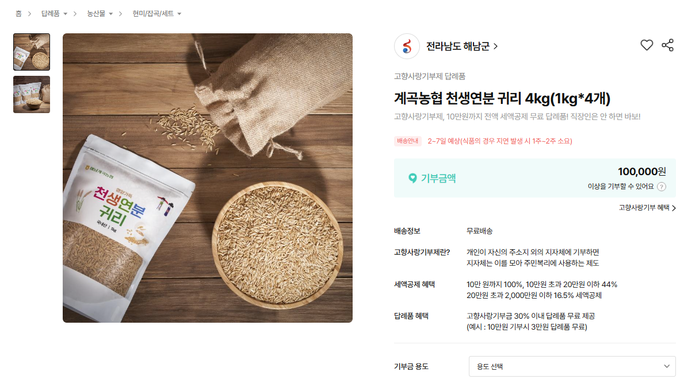View 고향사랑기부 혜택 details link
This screenshot has width=684, height=383.
(x=644, y=208)
